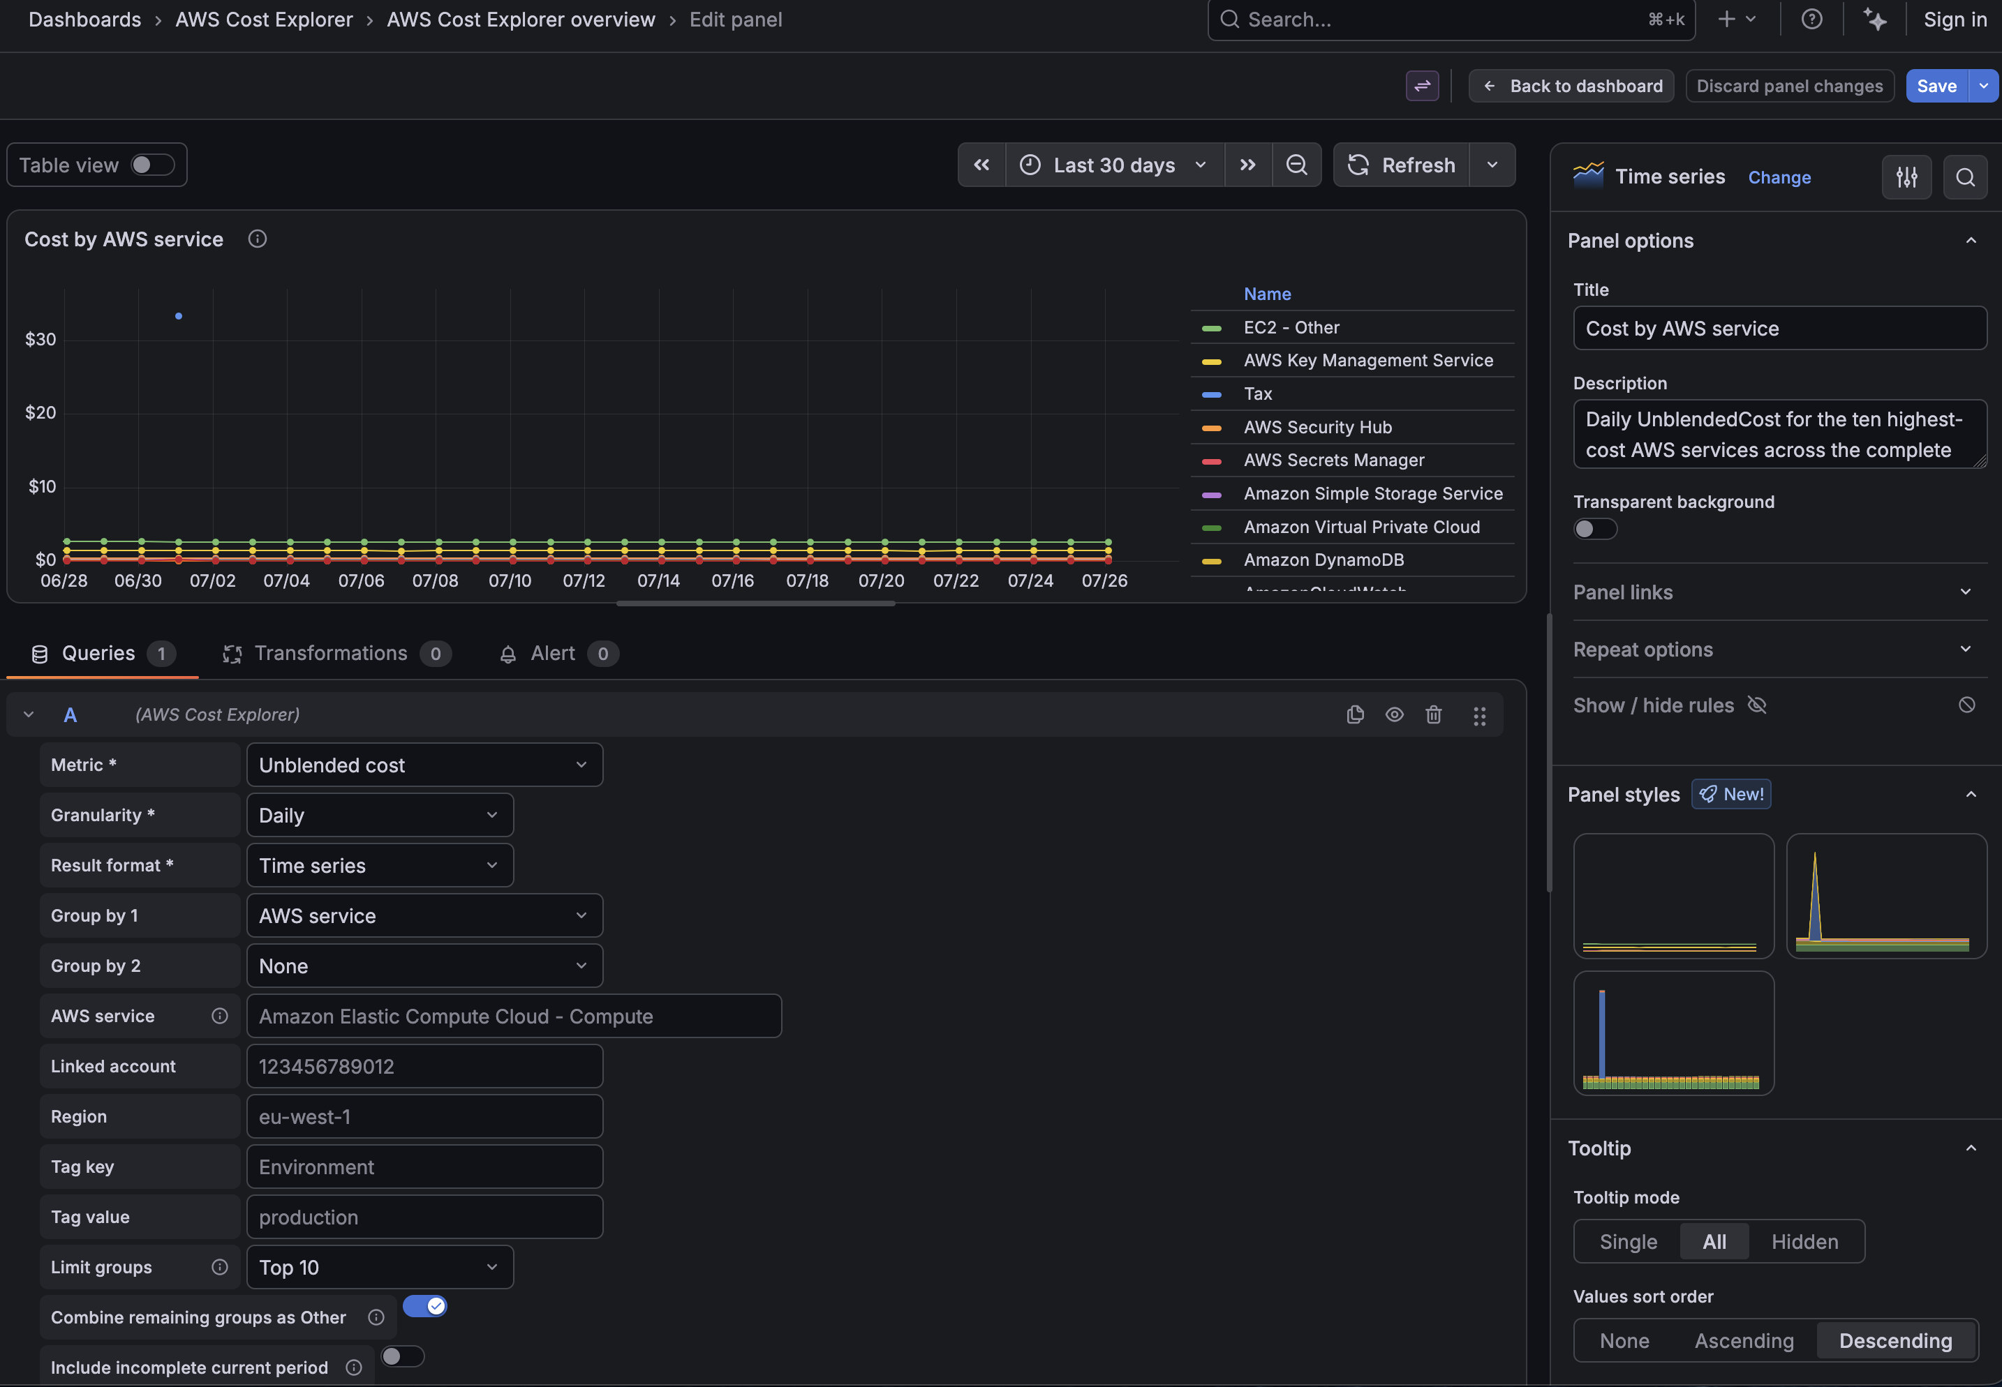Show Combine remaining groups info icon
The image size is (2002, 1387).
[376, 1317]
